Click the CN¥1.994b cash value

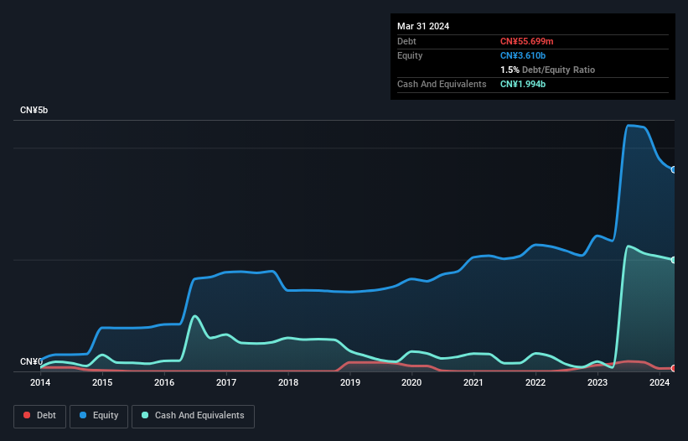click(523, 84)
